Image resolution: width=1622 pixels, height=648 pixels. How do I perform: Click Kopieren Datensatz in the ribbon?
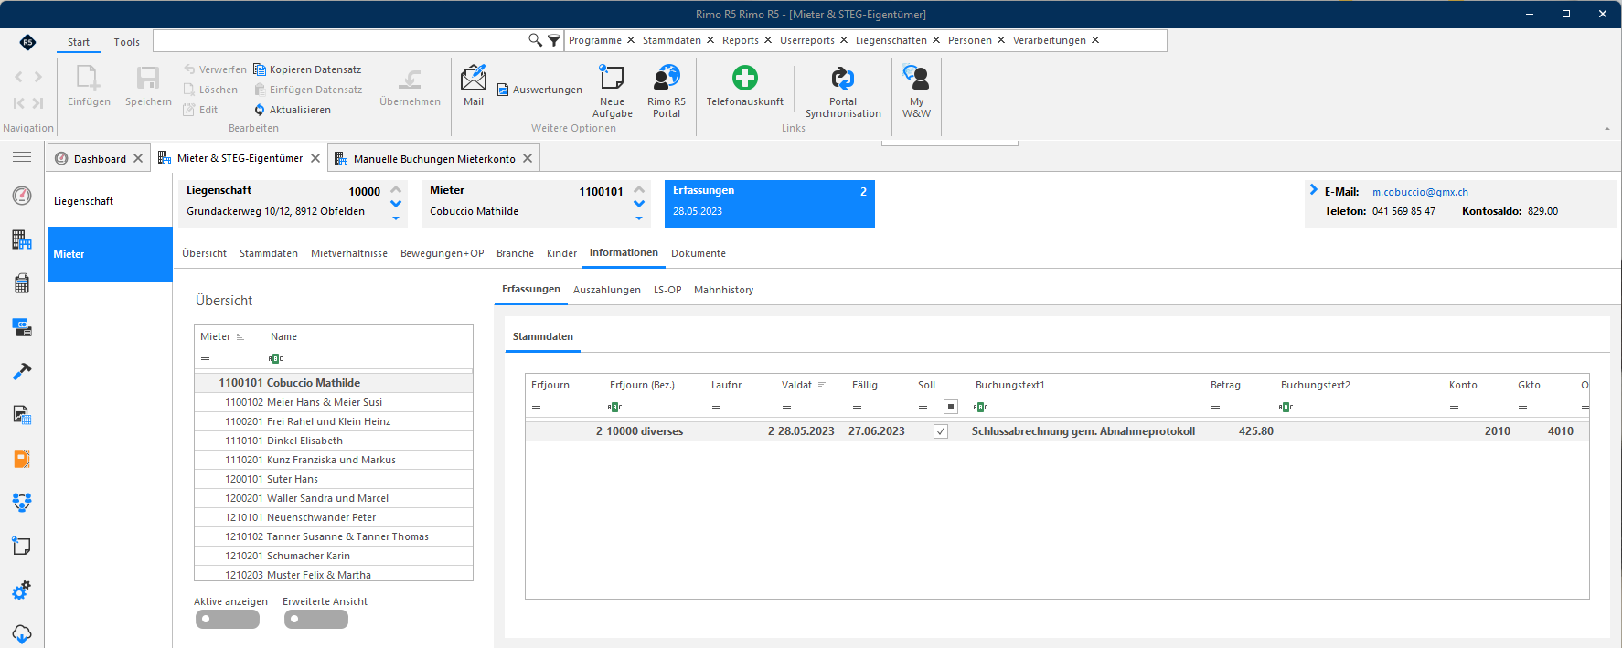click(x=307, y=69)
